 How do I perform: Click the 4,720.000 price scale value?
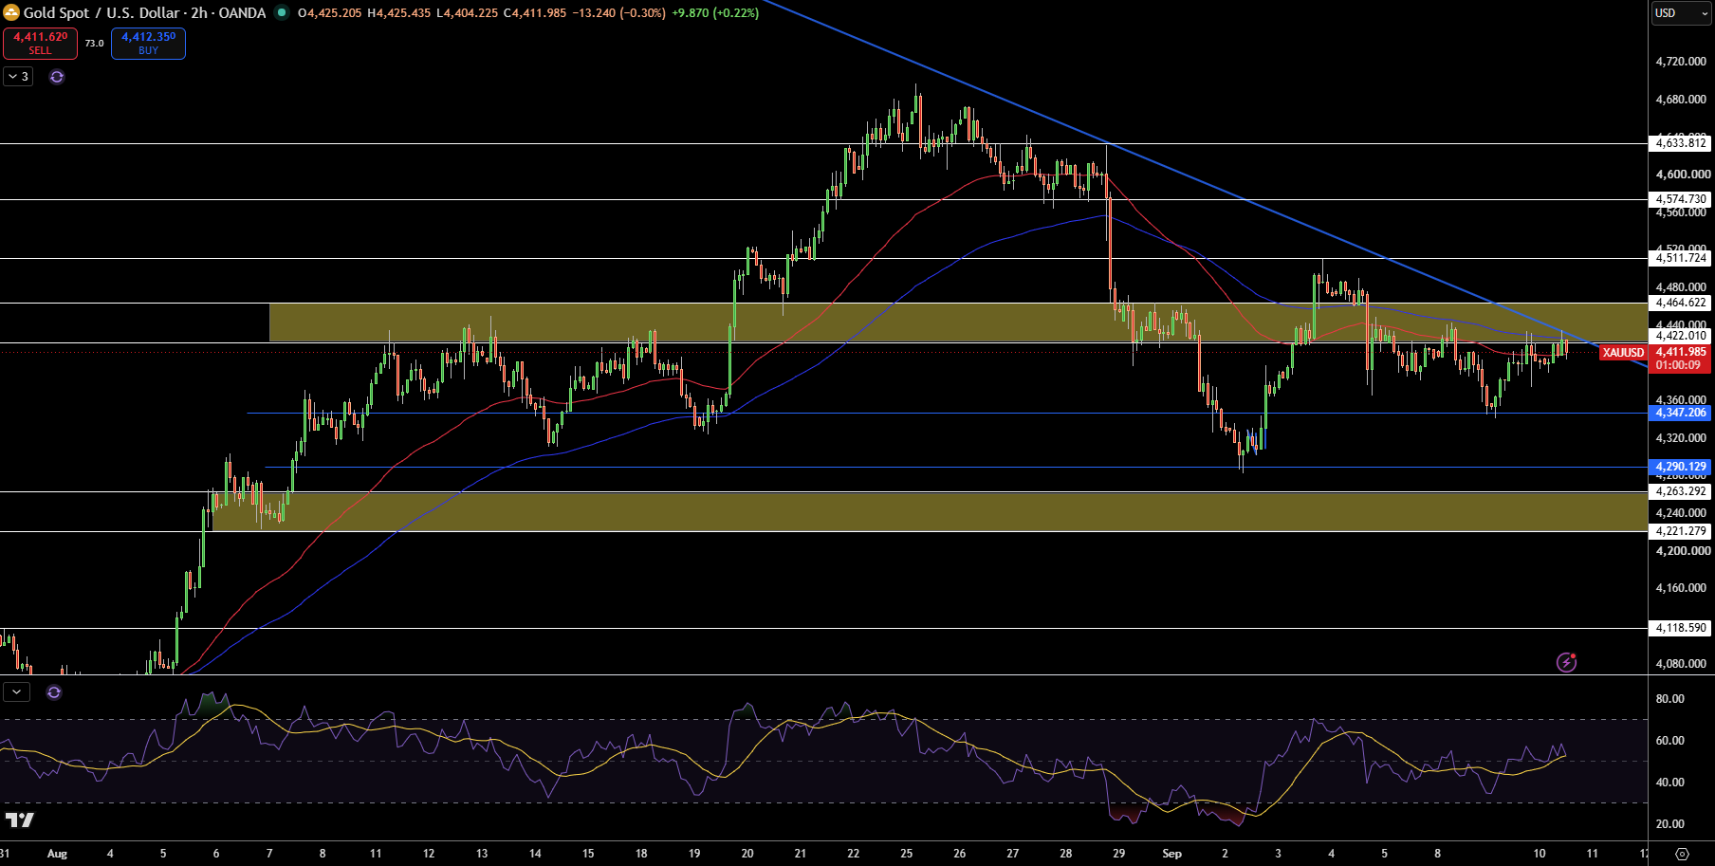(x=1681, y=62)
